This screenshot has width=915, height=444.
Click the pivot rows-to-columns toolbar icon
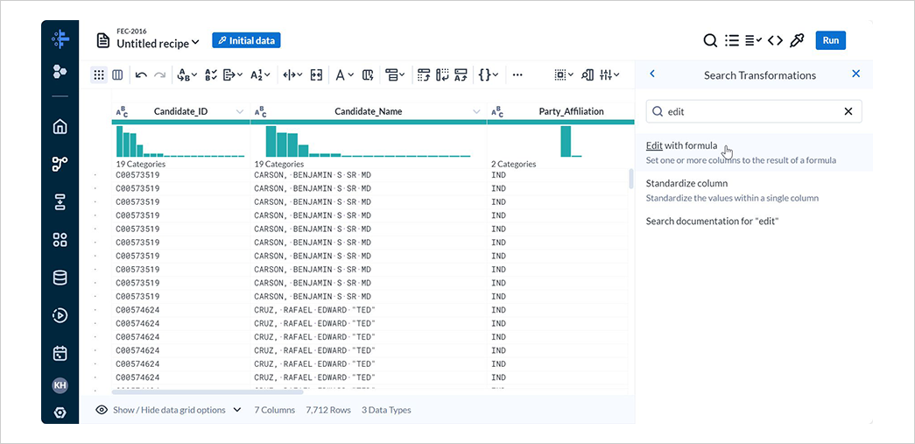coord(424,74)
